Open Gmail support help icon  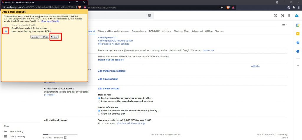275,16
